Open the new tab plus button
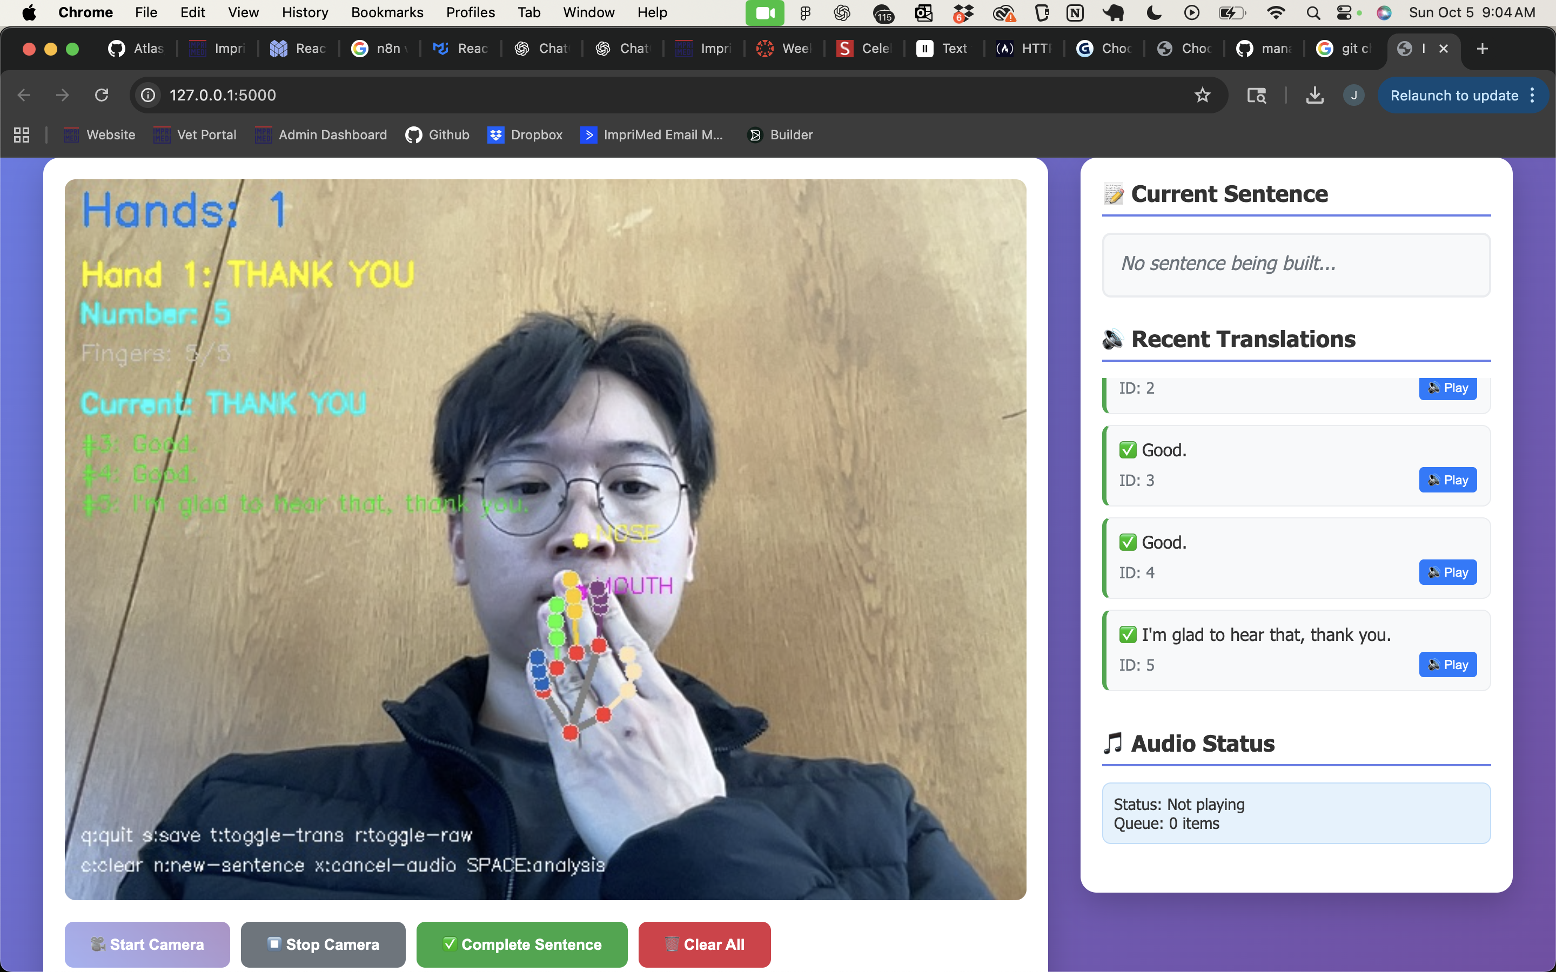 pos(1482,48)
